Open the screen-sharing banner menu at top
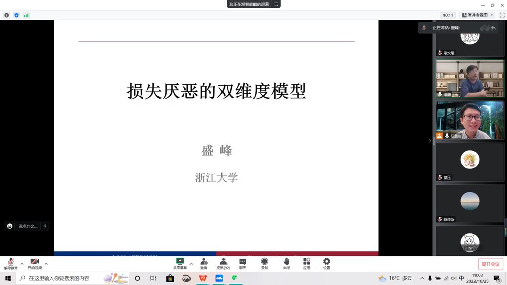507x285 pixels. pyautogui.click(x=276, y=4)
